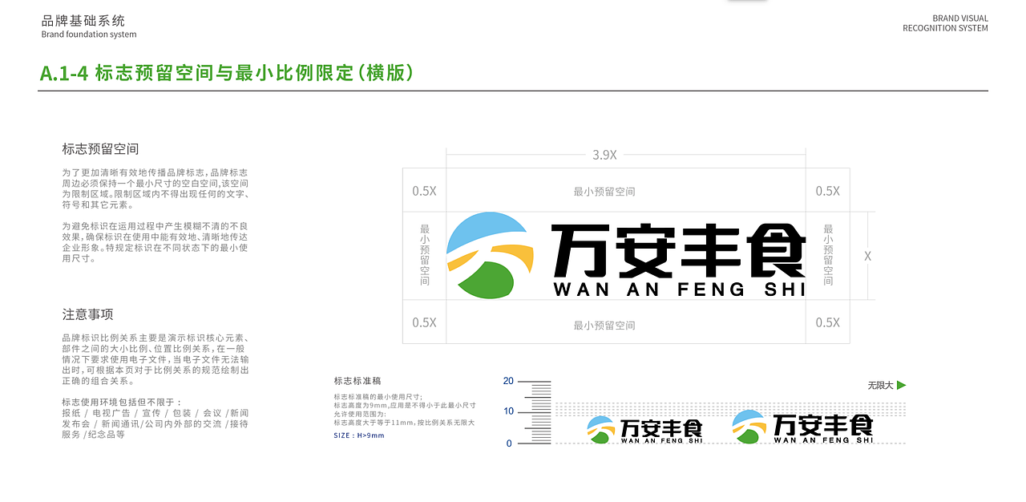Select the medium-size logo emblem under 无限大

[x=749, y=427]
